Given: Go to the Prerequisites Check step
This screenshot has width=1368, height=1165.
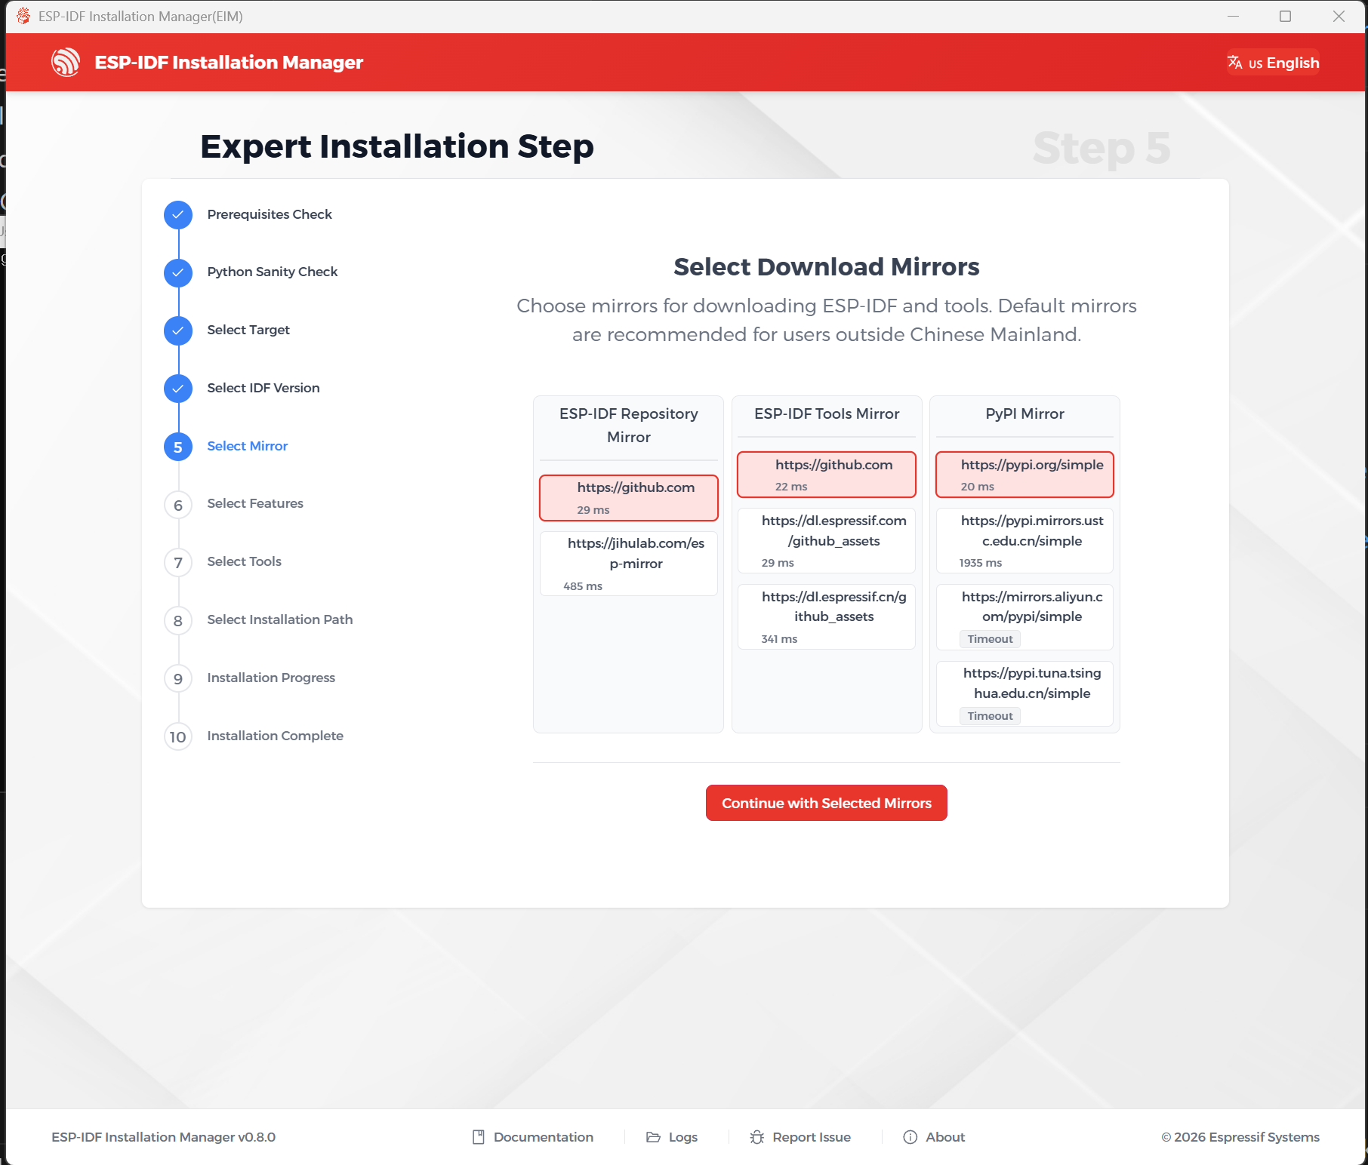Looking at the screenshot, I should [270, 214].
